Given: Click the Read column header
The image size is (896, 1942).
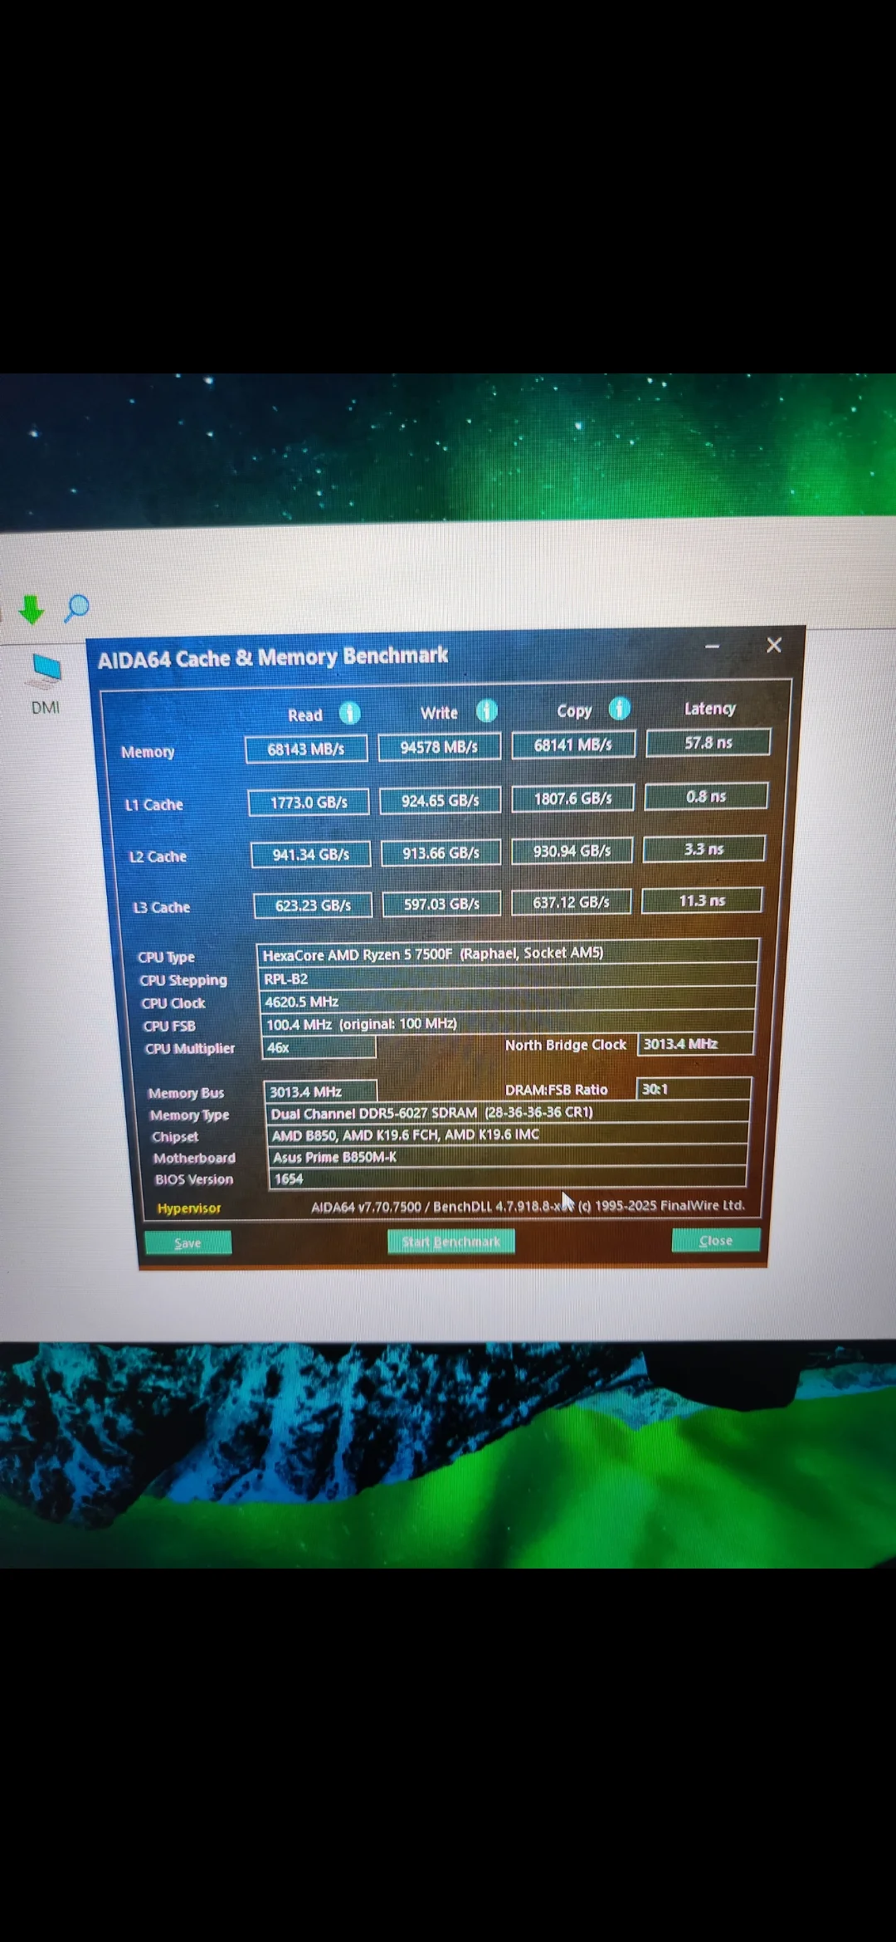Looking at the screenshot, I should (x=305, y=715).
